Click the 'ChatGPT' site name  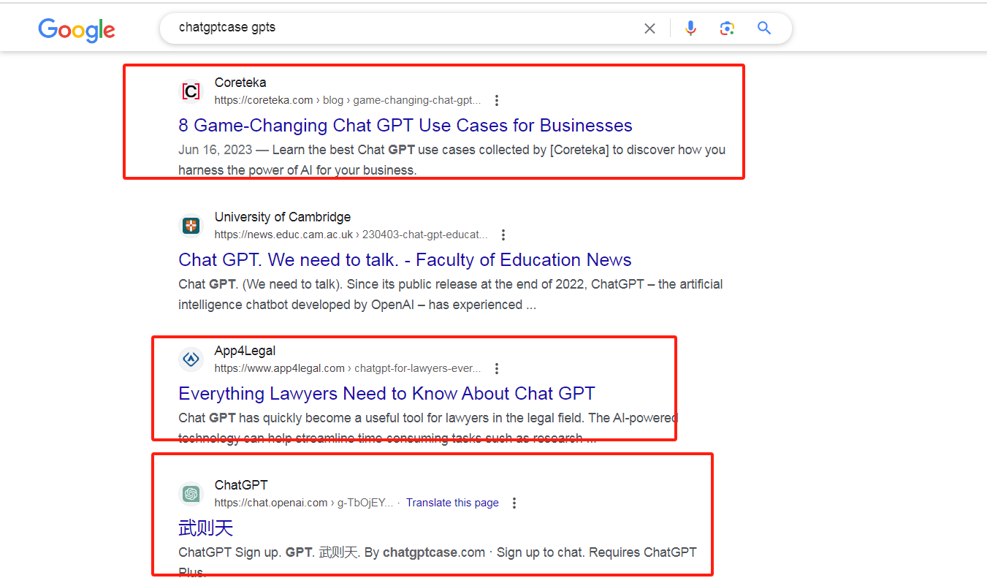click(241, 485)
